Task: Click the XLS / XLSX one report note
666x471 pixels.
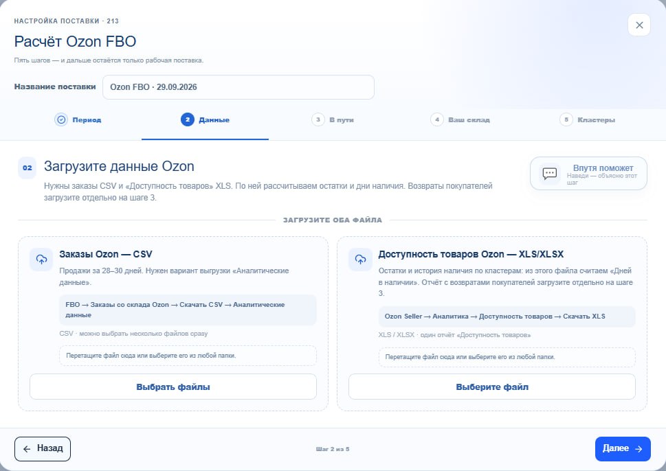Action: tap(454, 335)
